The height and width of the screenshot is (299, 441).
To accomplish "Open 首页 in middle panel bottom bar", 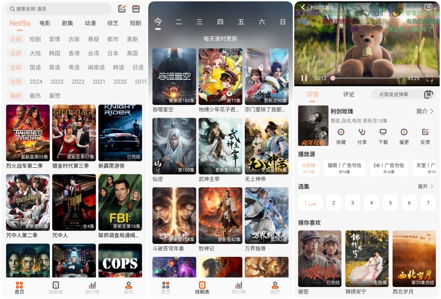I will tap(166, 288).
